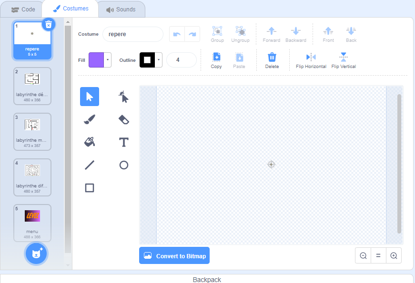Select costume 3 labyrinthe 473 x 357
Screen dimensions: 415x283
tap(32, 132)
